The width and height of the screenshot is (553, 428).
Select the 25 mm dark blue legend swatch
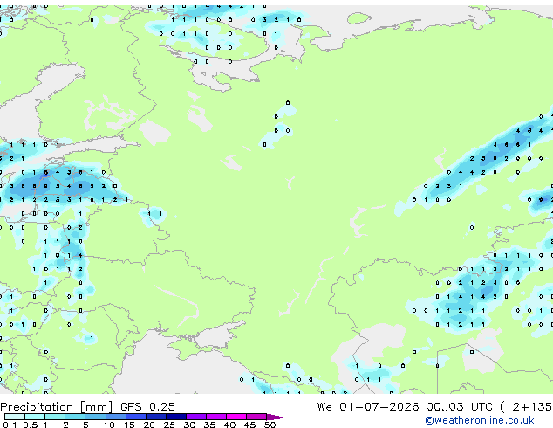click(x=175, y=417)
